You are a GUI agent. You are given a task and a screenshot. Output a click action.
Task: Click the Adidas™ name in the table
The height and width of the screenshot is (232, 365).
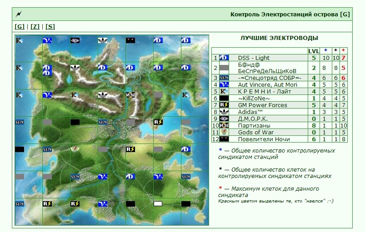pos(250,112)
